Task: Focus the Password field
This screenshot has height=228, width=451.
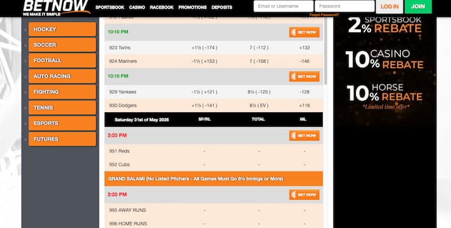Action: coord(344,6)
